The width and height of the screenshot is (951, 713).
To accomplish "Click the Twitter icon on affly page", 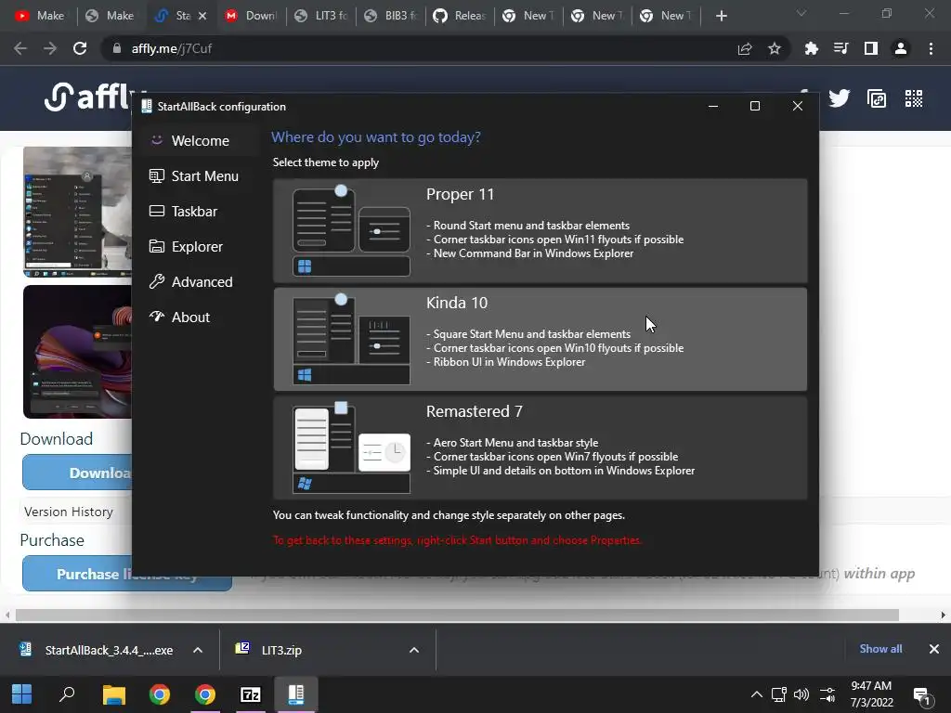I will (839, 98).
